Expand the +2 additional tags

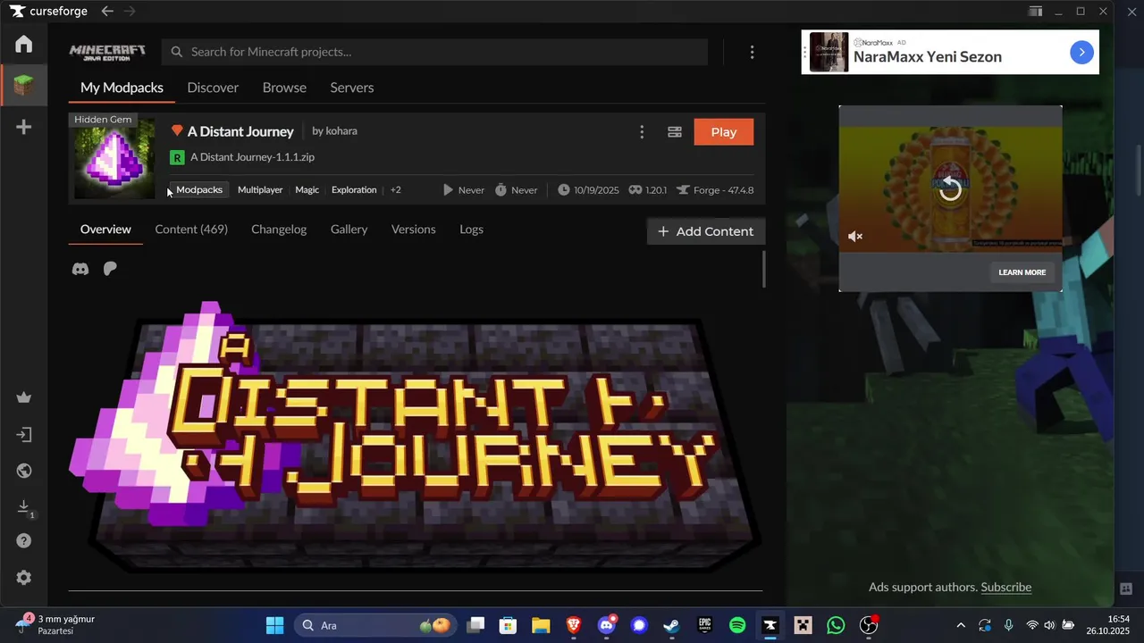396,190
